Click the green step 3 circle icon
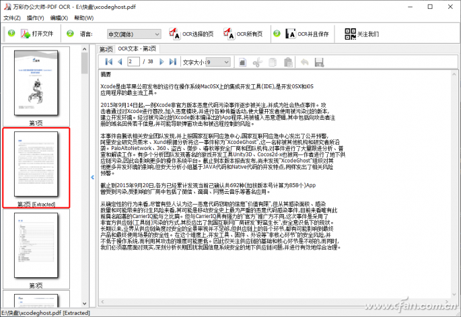The image size is (461, 317). (277, 33)
